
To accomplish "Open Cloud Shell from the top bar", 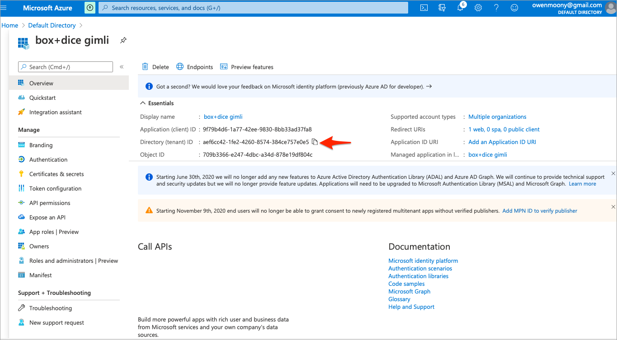I will (424, 8).
